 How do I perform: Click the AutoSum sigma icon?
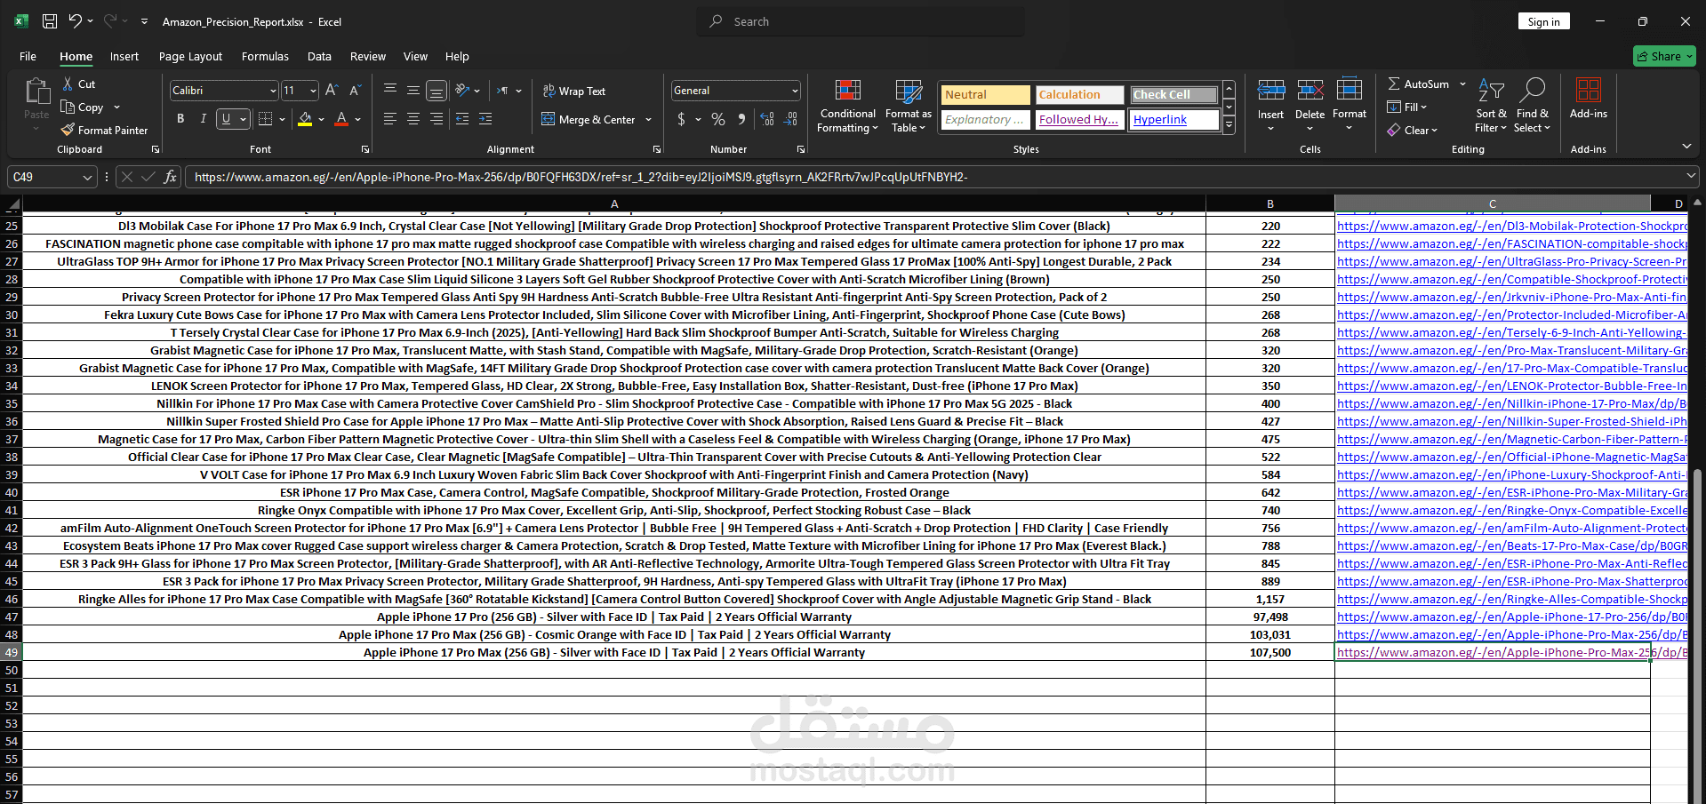click(1394, 84)
